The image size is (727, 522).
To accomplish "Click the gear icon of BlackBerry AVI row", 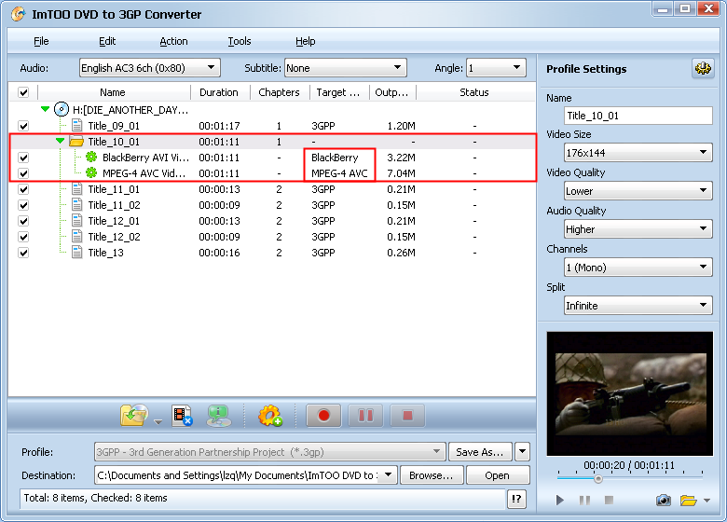I will point(91,158).
